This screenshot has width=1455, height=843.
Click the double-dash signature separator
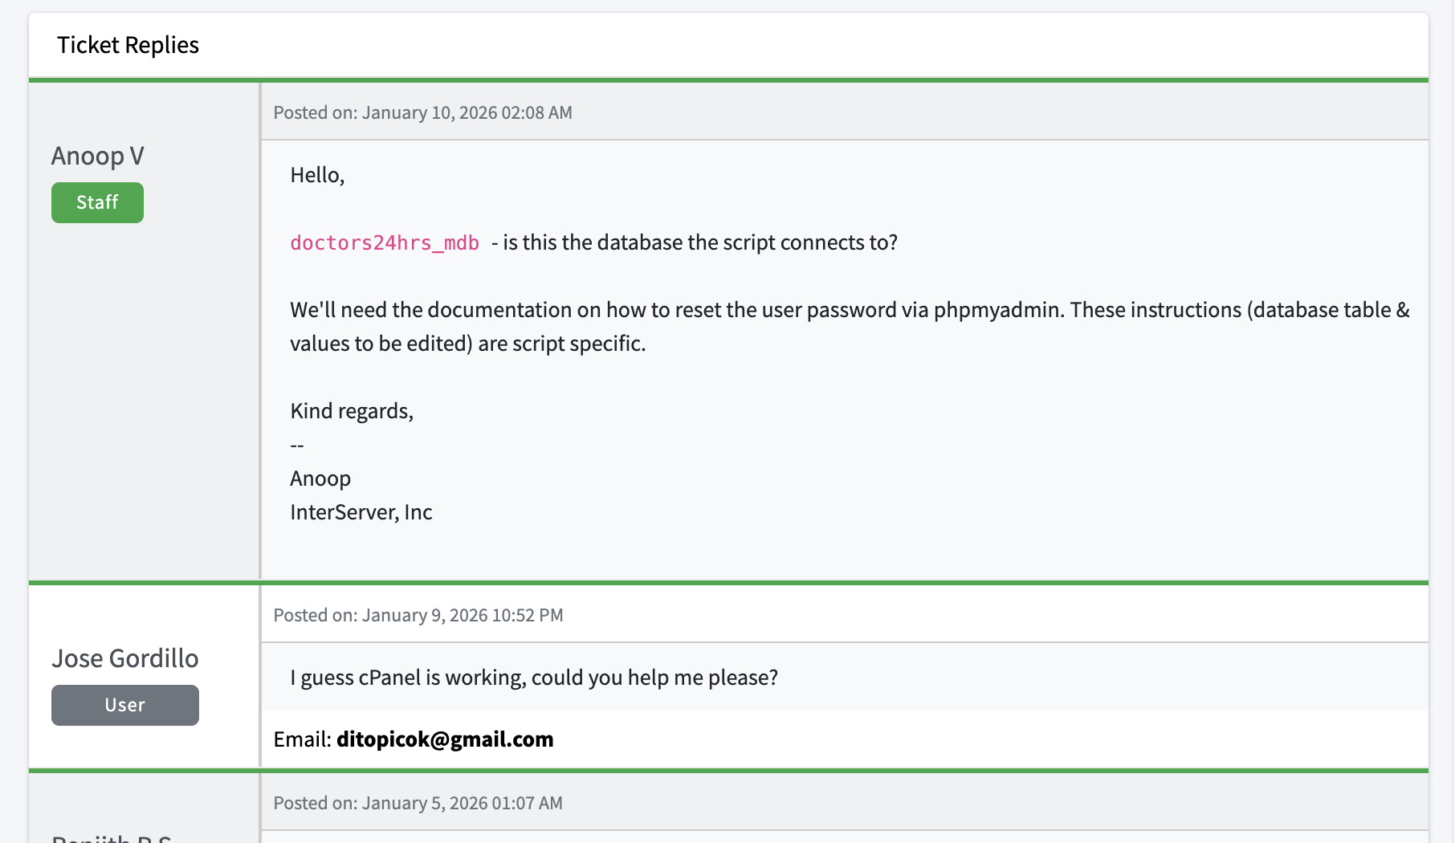[x=297, y=446]
